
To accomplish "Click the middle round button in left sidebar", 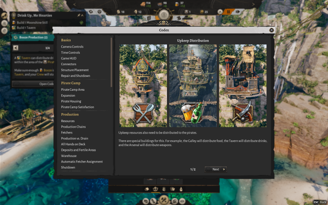I will 4,23.
